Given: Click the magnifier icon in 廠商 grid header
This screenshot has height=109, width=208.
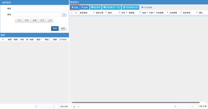Looking at the screenshot, I should [3, 39].
